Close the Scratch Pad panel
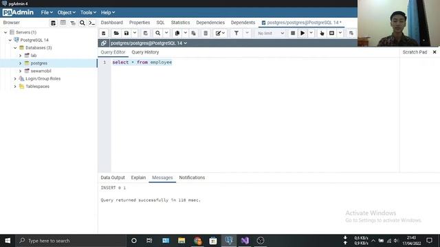The image size is (440, 247). pyautogui.click(x=434, y=52)
